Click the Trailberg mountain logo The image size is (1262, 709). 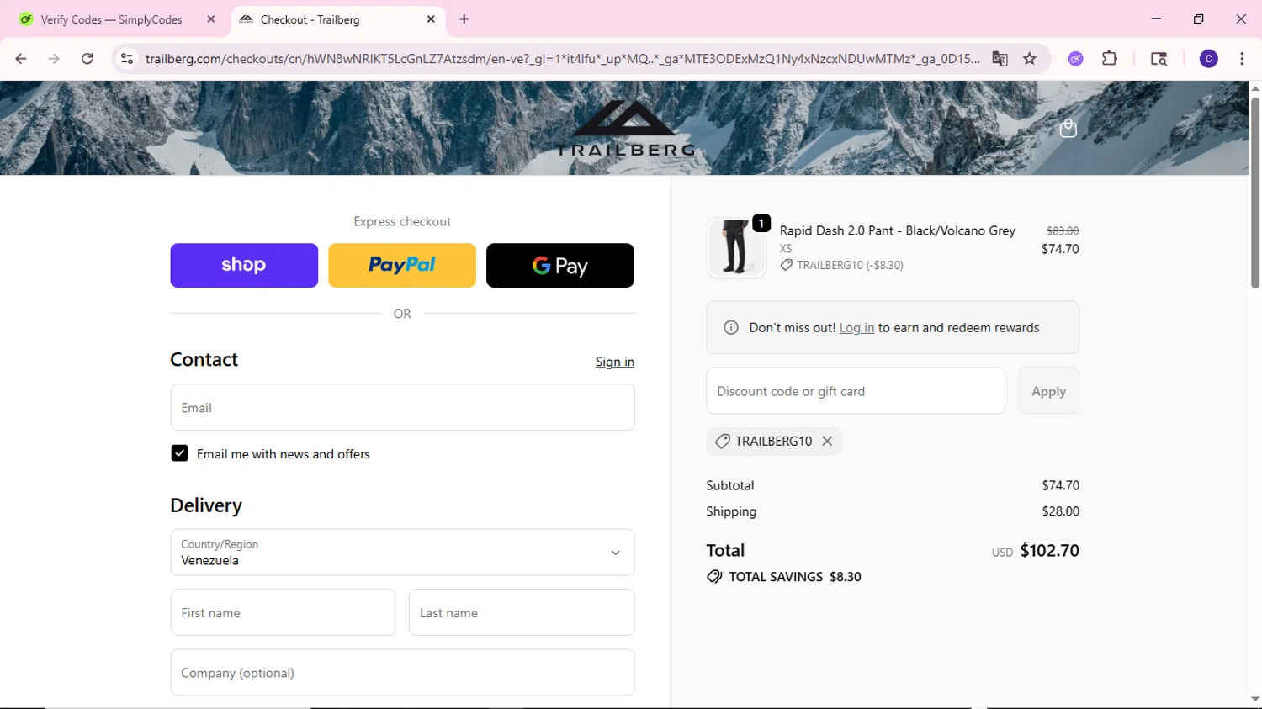tap(625, 128)
